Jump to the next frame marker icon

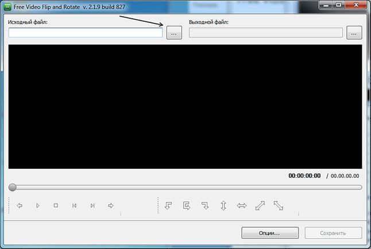click(92, 205)
